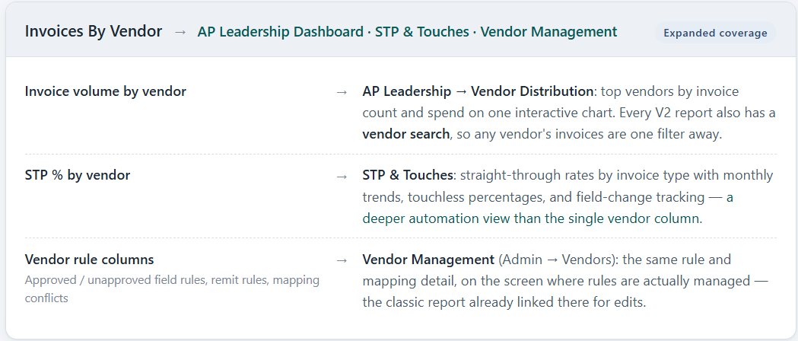Select the STP % by vendor label
This screenshot has width=798, height=341.
tap(78, 175)
